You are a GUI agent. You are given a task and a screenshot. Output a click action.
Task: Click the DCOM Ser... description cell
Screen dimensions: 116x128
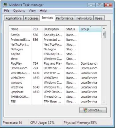coord(52,68)
